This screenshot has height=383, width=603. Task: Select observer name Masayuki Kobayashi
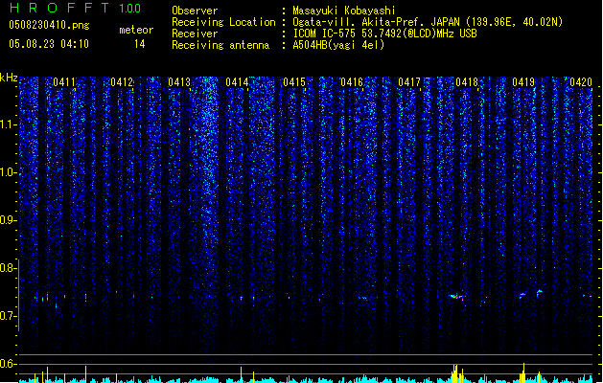pos(344,11)
